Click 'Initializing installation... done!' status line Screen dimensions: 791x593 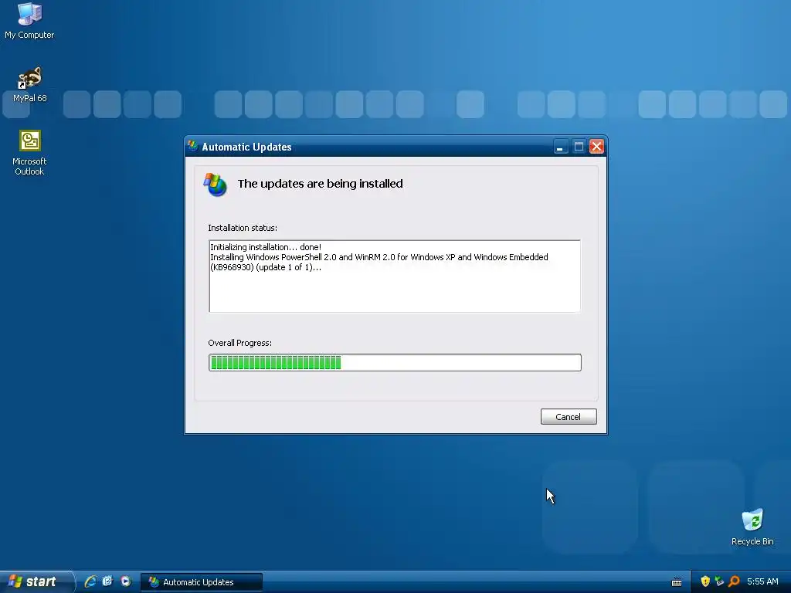pos(266,247)
